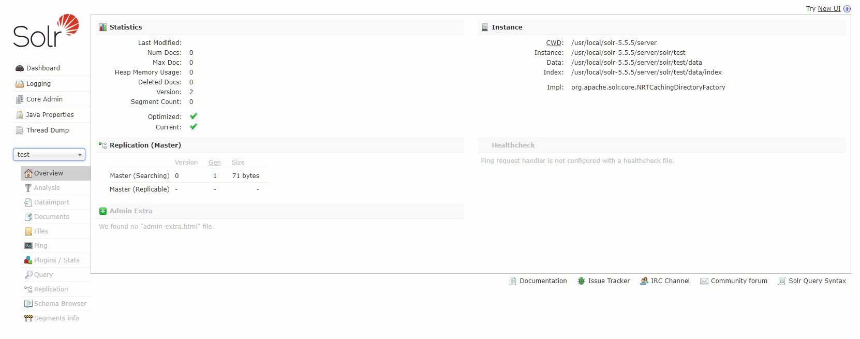Open Plugins / Stats
This screenshot has width=860, height=339.
click(57, 260)
